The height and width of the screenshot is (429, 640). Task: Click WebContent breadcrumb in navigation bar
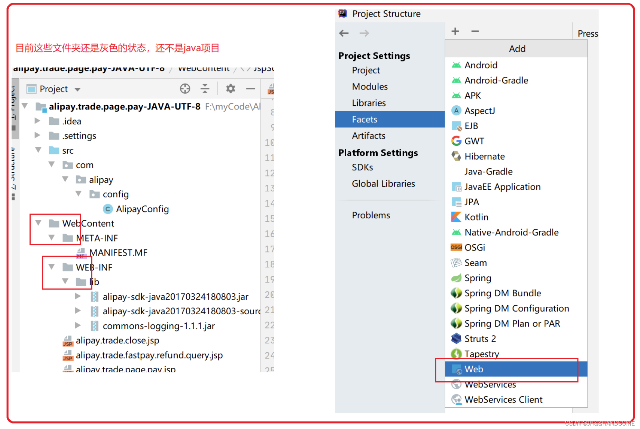[x=204, y=68]
